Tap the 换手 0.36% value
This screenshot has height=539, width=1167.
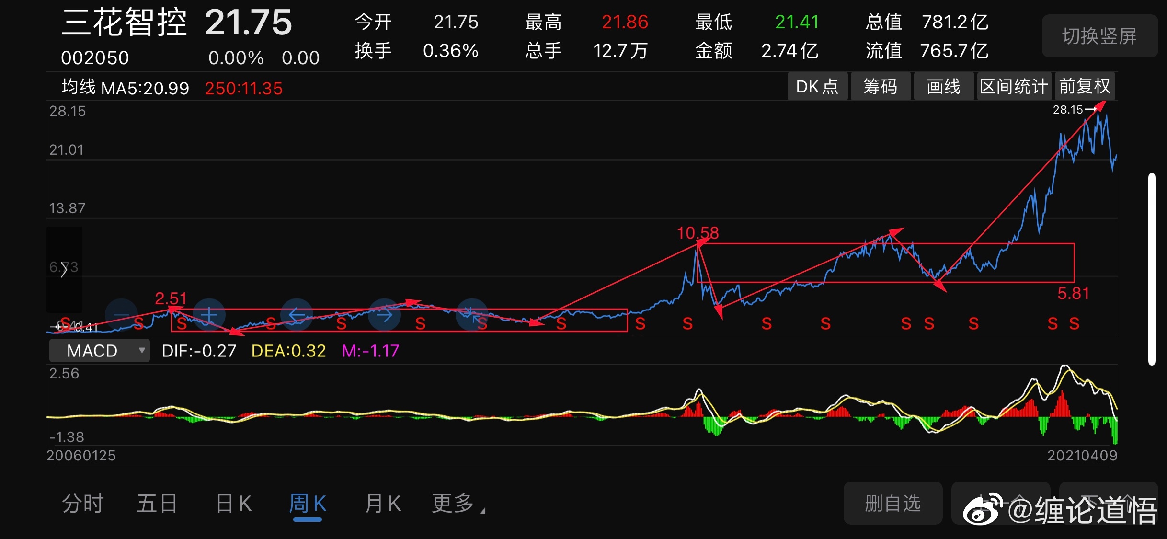[451, 51]
